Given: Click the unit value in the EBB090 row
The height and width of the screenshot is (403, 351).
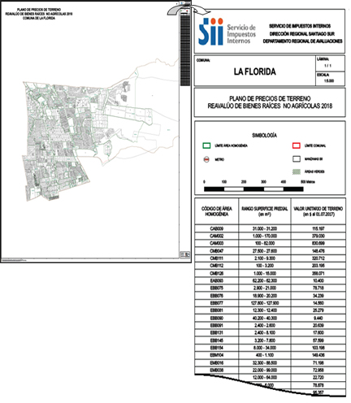Looking at the screenshot, I should pos(318,318).
